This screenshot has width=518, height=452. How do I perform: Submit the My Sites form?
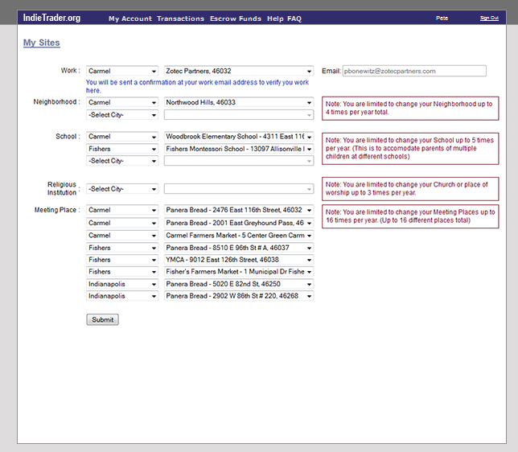pos(102,319)
